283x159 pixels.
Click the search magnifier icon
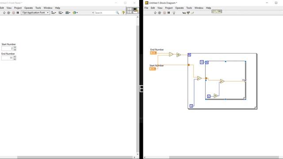117,13
